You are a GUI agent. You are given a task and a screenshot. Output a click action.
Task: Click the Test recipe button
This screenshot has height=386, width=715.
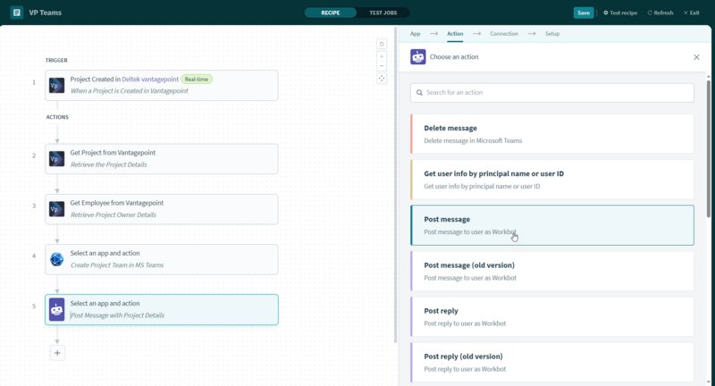[622, 13]
